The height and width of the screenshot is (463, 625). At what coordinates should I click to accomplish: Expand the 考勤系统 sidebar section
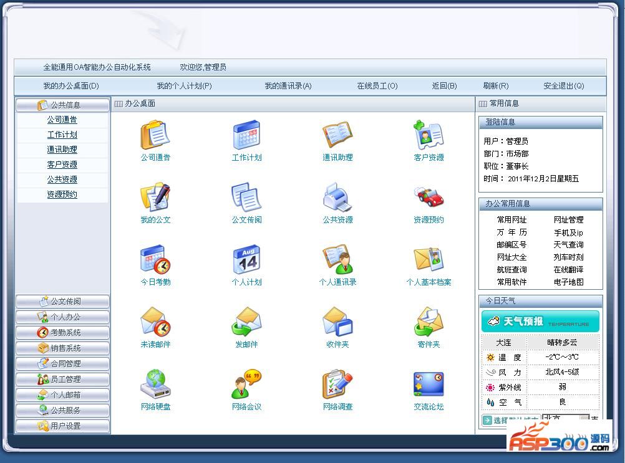[62, 333]
